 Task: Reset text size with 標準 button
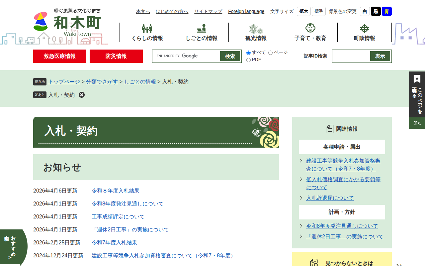pyautogui.click(x=319, y=11)
